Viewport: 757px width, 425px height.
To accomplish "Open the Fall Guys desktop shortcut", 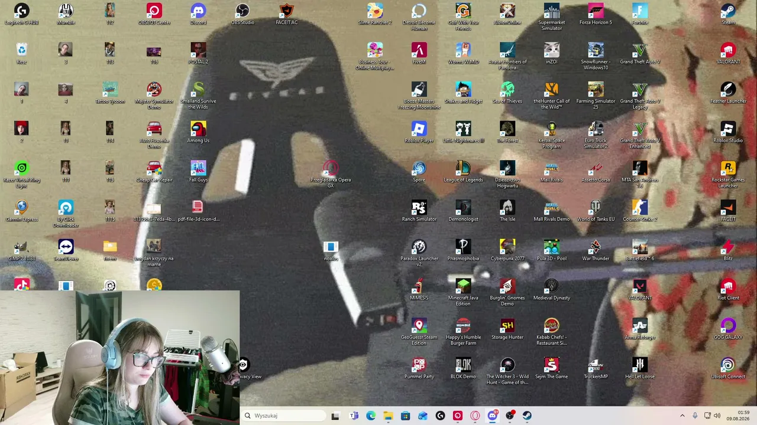I will 198,172.
